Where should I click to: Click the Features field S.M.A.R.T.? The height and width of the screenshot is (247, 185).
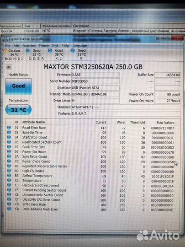(x=126, y=113)
